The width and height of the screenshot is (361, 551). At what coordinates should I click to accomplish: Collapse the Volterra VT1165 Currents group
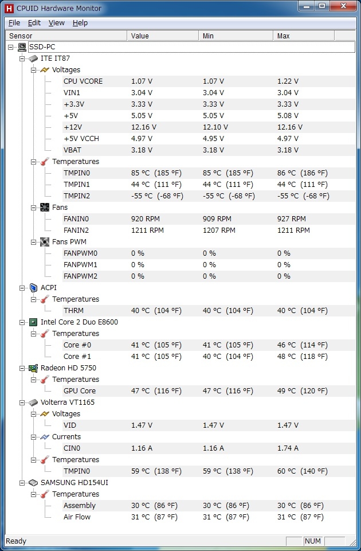click(34, 437)
